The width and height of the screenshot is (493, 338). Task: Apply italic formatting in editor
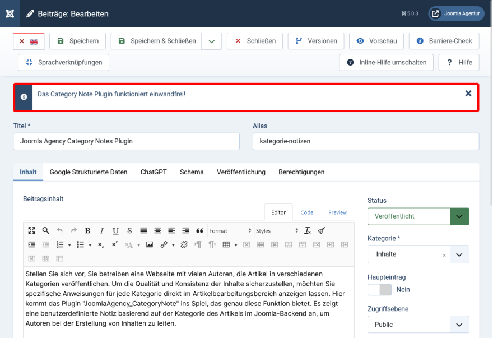click(x=101, y=230)
